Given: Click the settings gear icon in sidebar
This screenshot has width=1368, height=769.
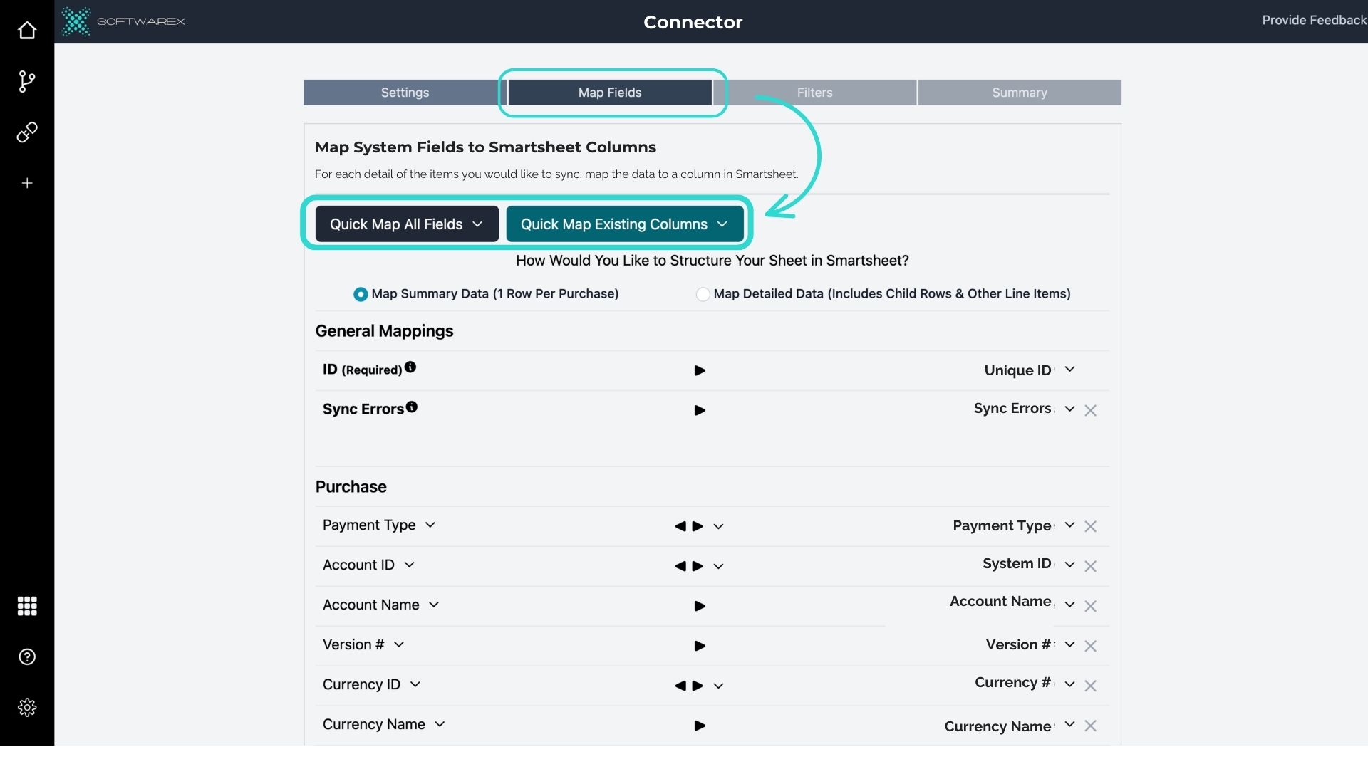Looking at the screenshot, I should click(26, 708).
